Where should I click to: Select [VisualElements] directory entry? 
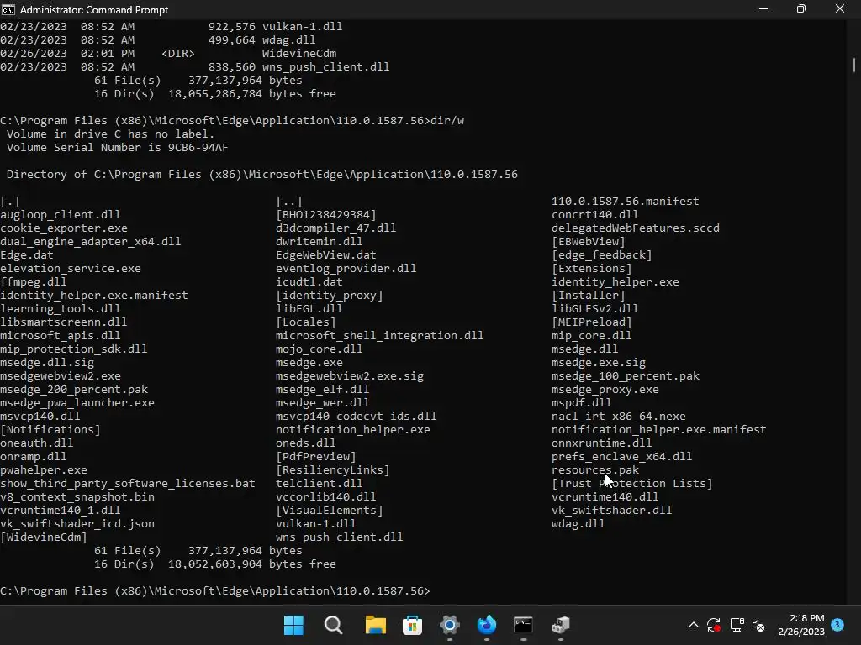(330, 510)
